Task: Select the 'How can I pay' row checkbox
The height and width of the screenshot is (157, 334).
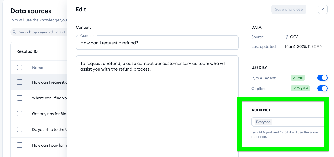Action: [20, 145]
